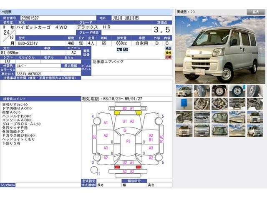Click the 自家用 vehicle history value
Viewport: 267px width, 200px height.
click(x=142, y=43)
